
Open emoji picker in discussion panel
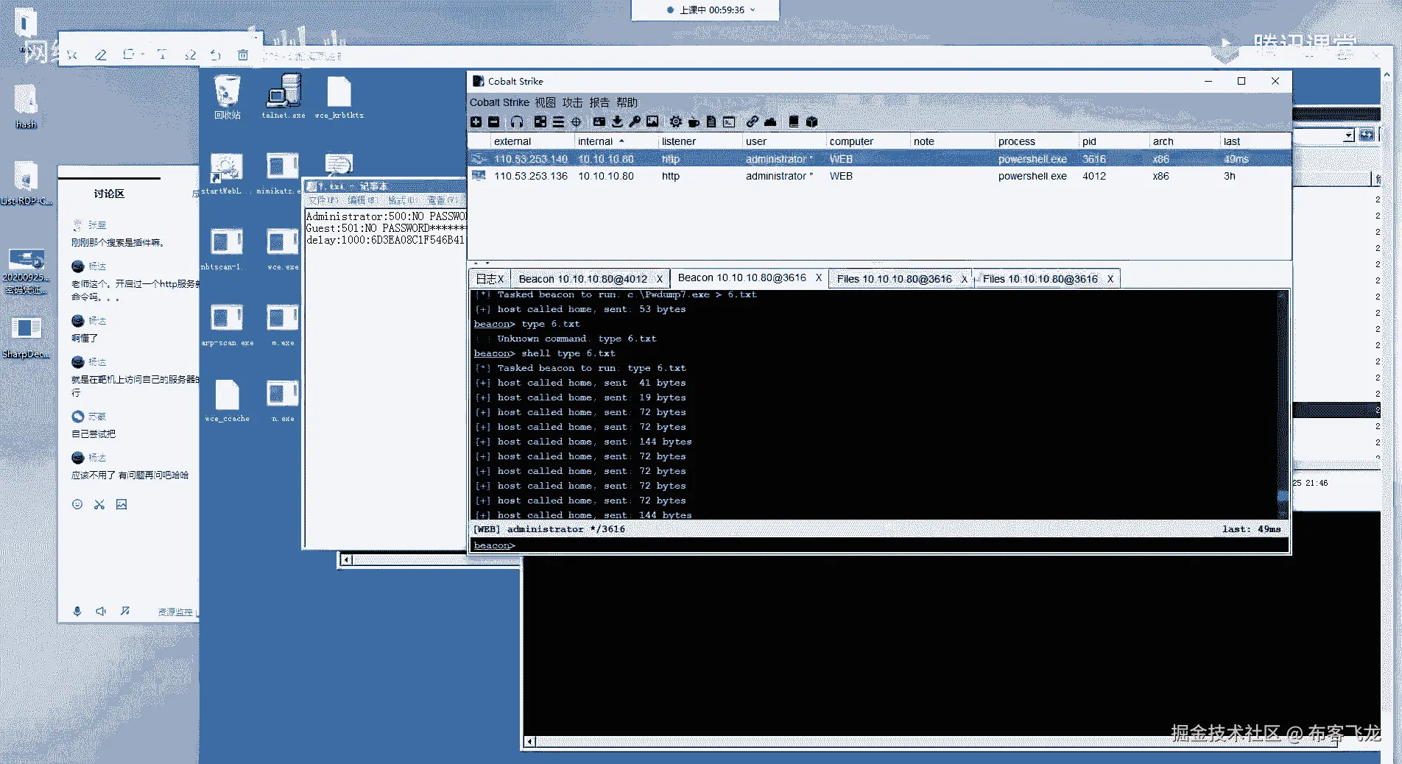coord(77,504)
